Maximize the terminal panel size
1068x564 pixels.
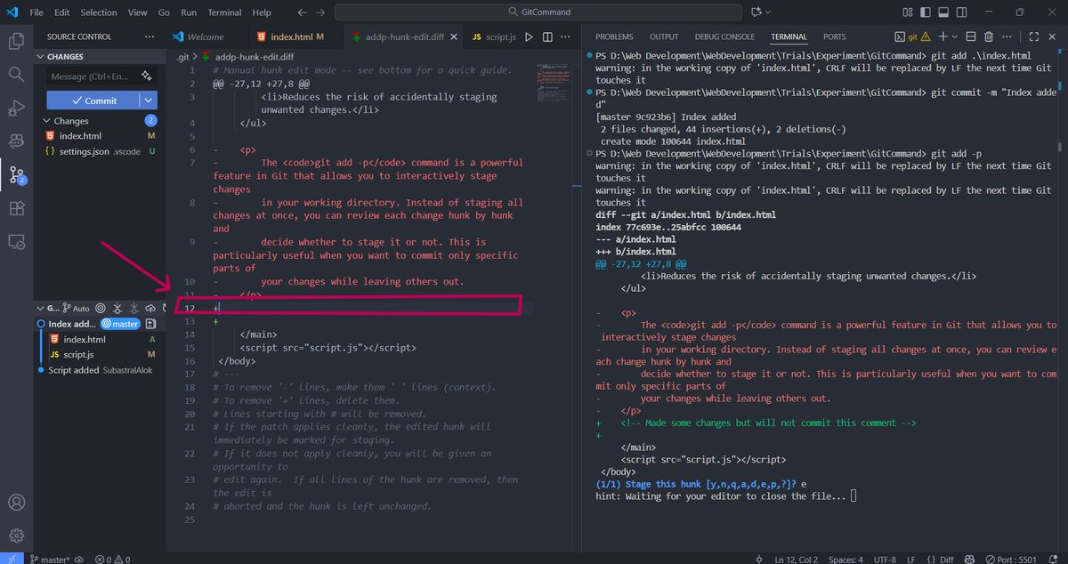pos(1033,37)
